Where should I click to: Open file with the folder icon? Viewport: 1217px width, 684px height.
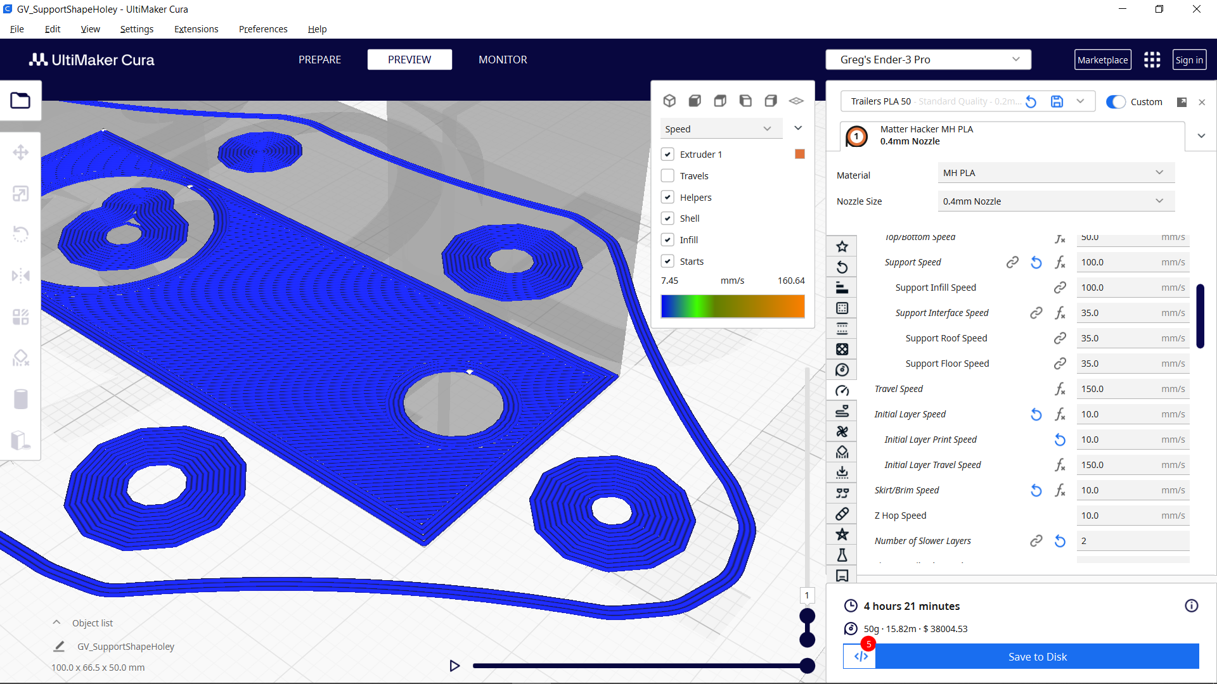coord(20,100)
